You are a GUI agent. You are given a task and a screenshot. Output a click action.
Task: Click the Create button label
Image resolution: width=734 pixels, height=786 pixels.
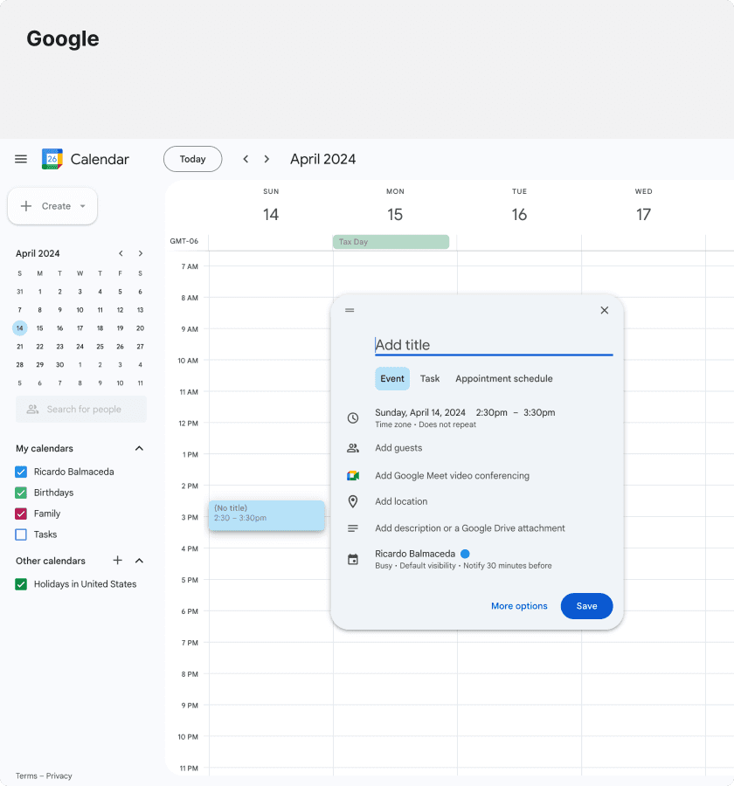point(56,206)
